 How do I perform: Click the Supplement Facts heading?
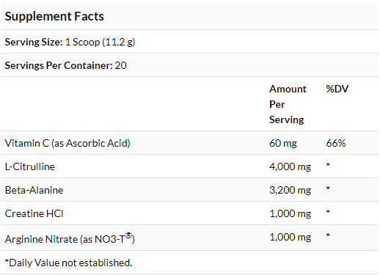pyautogui.click(x=54, y=17)
